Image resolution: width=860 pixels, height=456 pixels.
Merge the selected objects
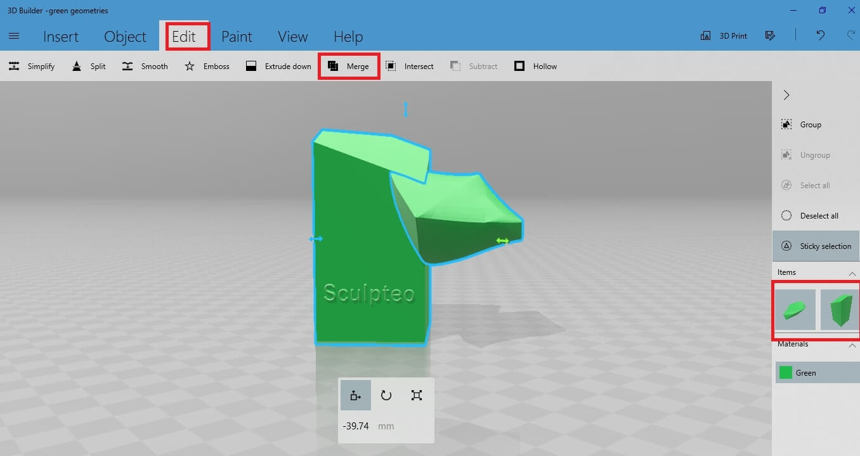click(348, 66)
